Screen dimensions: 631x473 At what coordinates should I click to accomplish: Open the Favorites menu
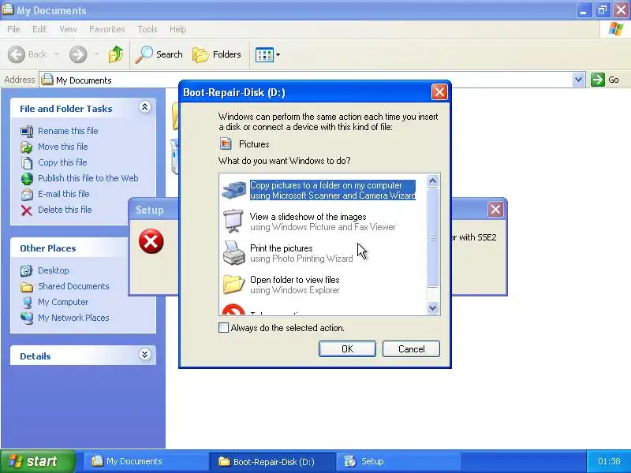[107, 29]
